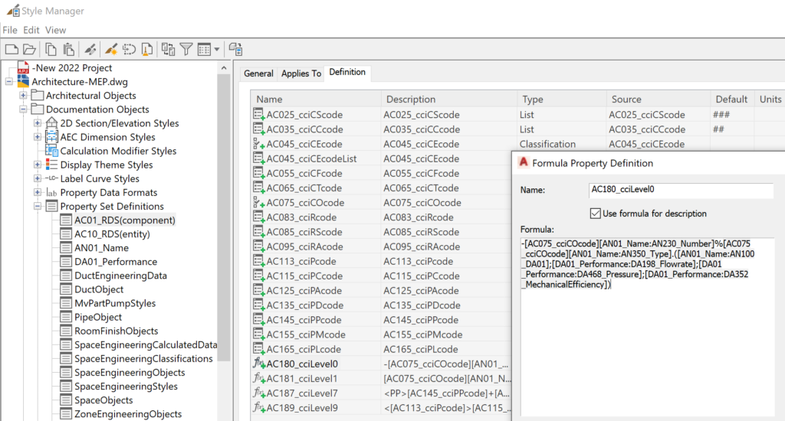Select Calculation Modifier Styles tree item
Viewport: 785px width, 421px height.
[x=118, y=151]
